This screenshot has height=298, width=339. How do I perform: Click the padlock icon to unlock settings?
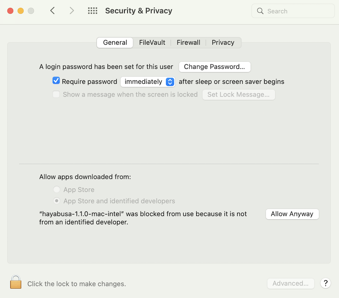pyautogui.click(x=15, y=282)
